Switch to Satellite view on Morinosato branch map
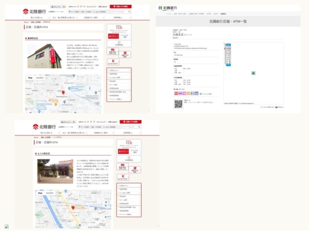 pos(49,193)
